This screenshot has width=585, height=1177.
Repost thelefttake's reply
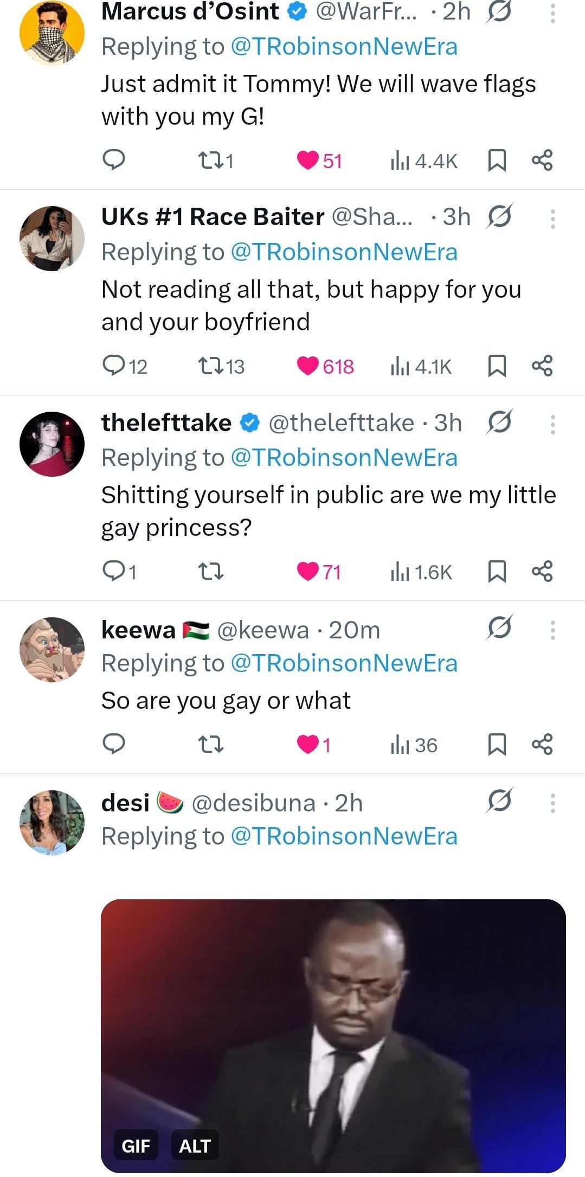point(210,572)
